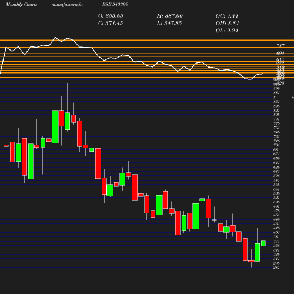Image resolution: width=294 pixels, height=294 pixels.
Task: Click the 446 price axis label
Action: [x=276, y=220]
